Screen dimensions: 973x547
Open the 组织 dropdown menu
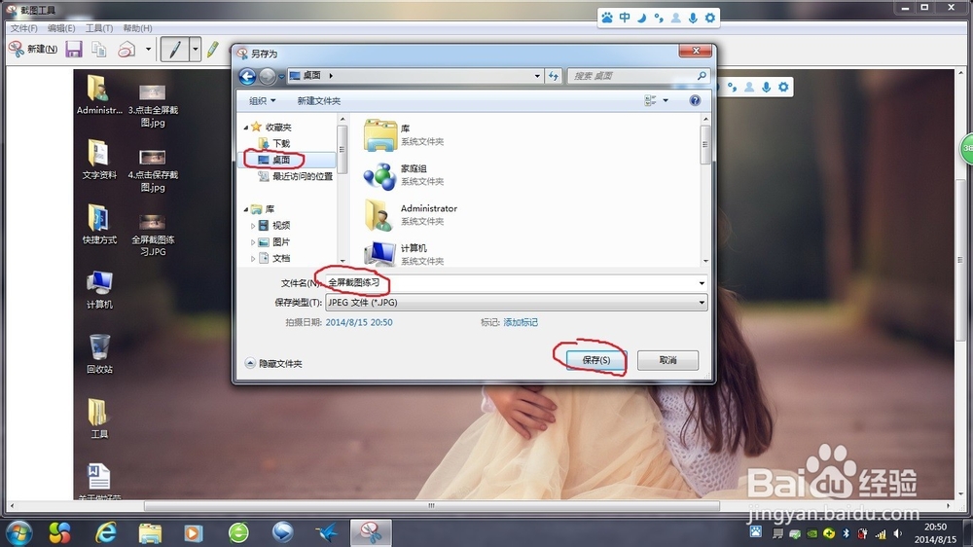tap(263, 100)
